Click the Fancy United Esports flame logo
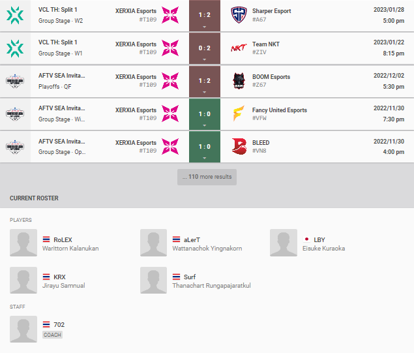This screenshot has height=353, width=414. [239, 114]
